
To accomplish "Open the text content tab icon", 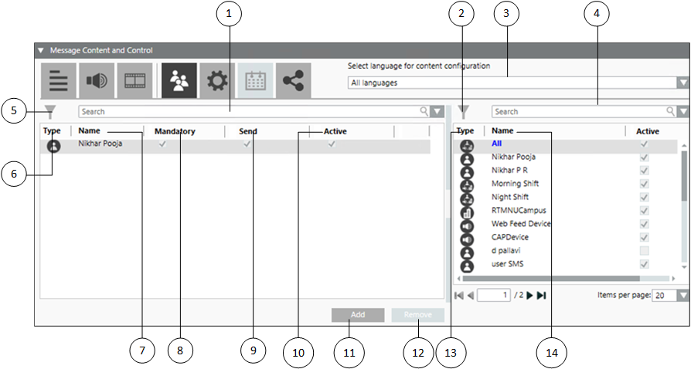I will click(x=59, y=81).
